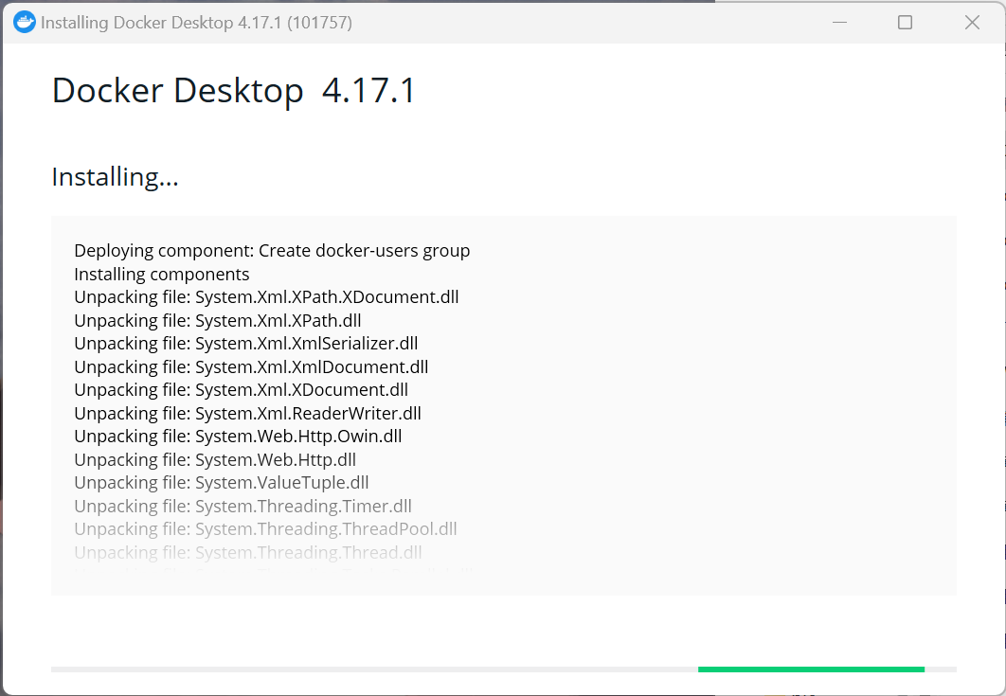
Task: Select the System.Xml.XPath.XDocument.dll log line
Action: click(x=266, y=297)
